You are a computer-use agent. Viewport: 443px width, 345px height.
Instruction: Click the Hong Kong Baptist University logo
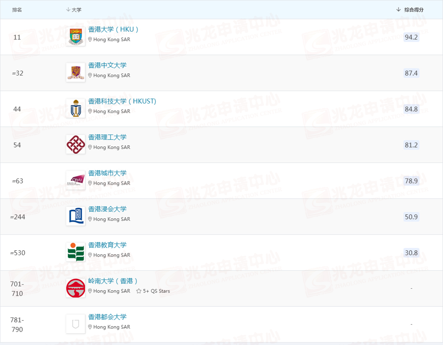tap(76, 216)
